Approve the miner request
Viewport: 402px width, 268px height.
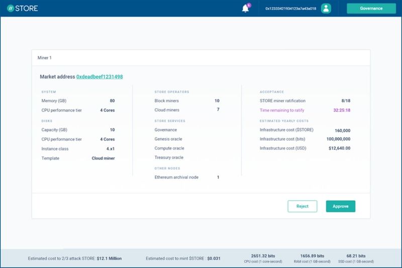click(x=340, y=206)
